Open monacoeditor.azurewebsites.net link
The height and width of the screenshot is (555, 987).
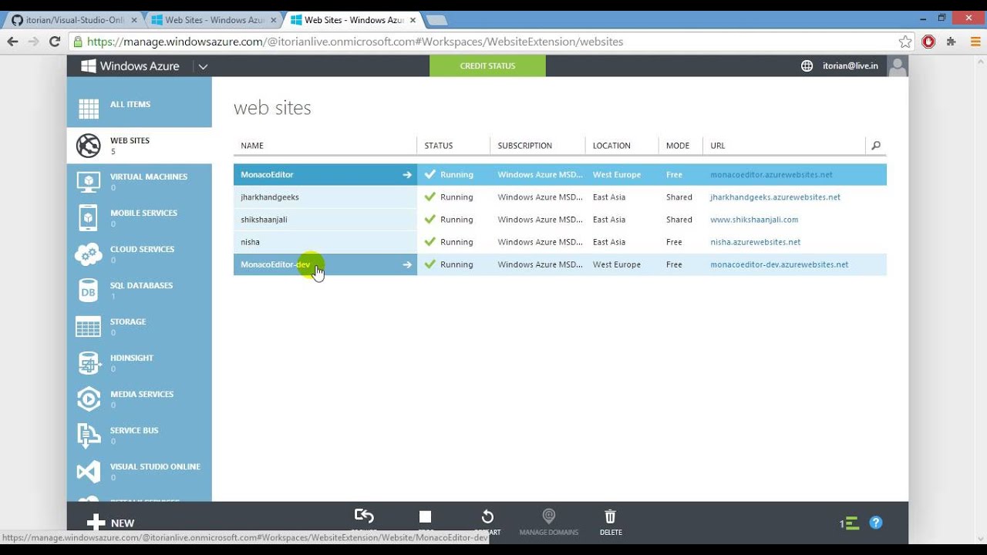[x=771, y=175]
